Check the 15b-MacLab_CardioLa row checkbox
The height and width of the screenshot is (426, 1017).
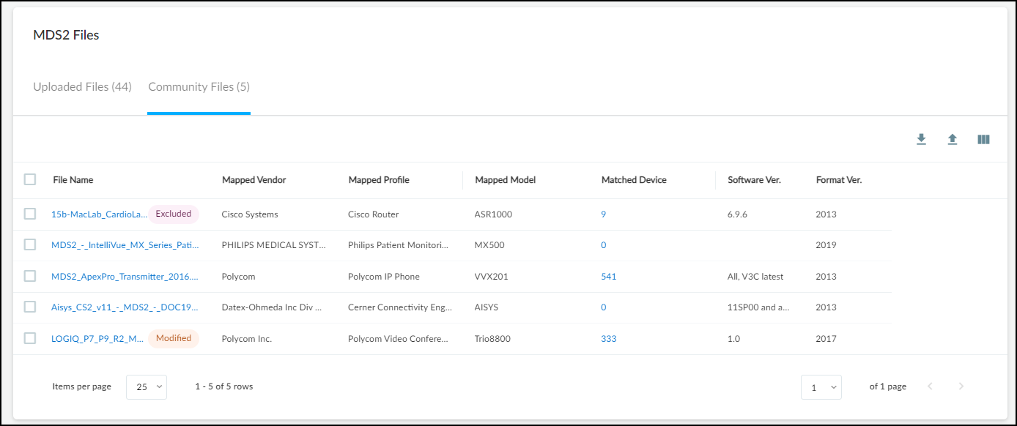pos(30,214)
